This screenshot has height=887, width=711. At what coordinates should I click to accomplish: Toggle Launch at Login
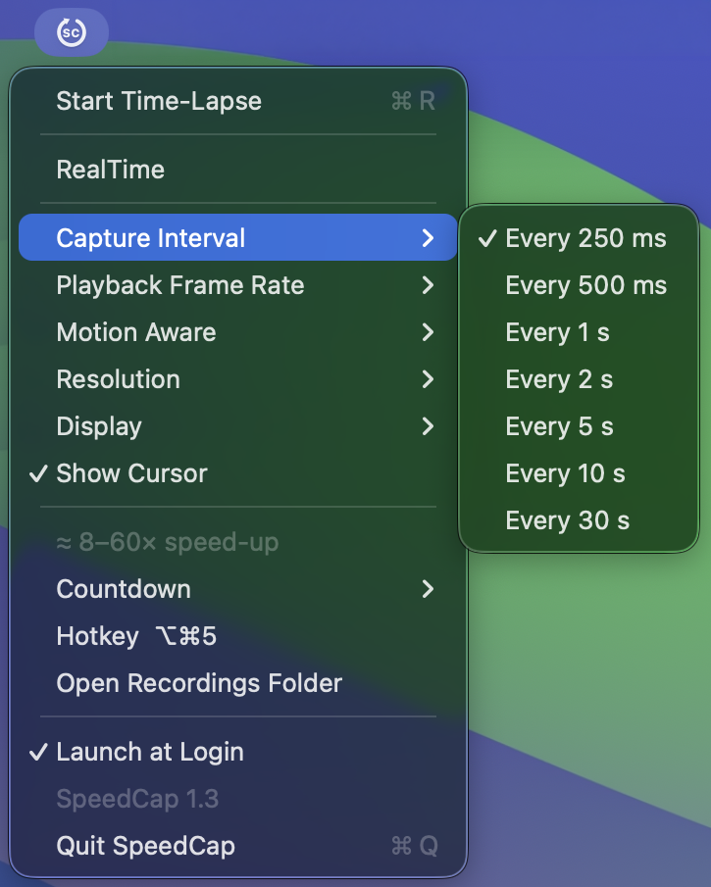tap(237, 752)
